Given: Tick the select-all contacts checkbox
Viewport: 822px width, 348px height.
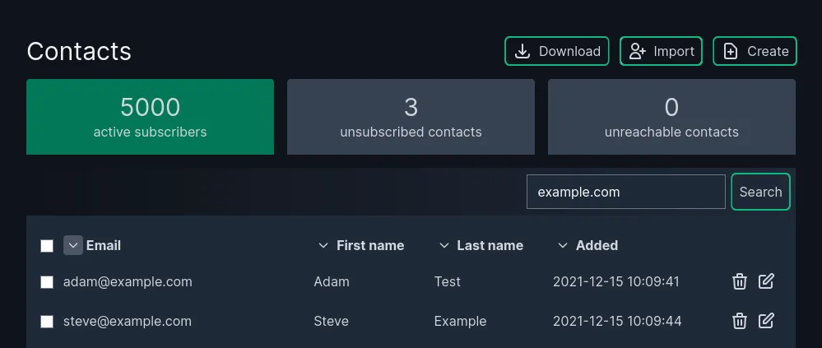Looking at the screenshot, I should point(47,246).
